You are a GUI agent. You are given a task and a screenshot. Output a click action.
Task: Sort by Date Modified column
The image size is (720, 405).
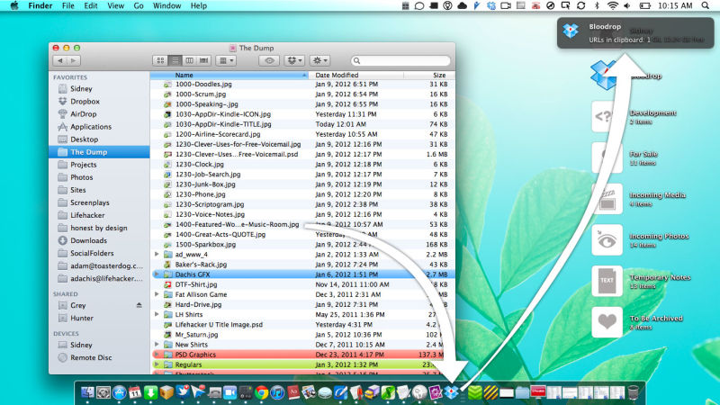pyautogui.click(x=337, y=76)
